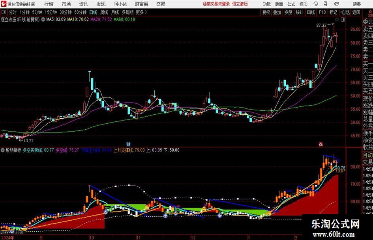Viewport: 373px width, 240px height.
Task: Open the 功能 menu
Action: tap(267, 4)
